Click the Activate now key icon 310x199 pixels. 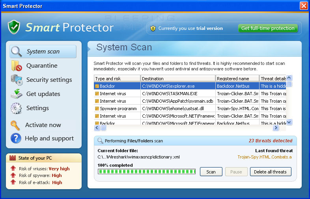15,125
